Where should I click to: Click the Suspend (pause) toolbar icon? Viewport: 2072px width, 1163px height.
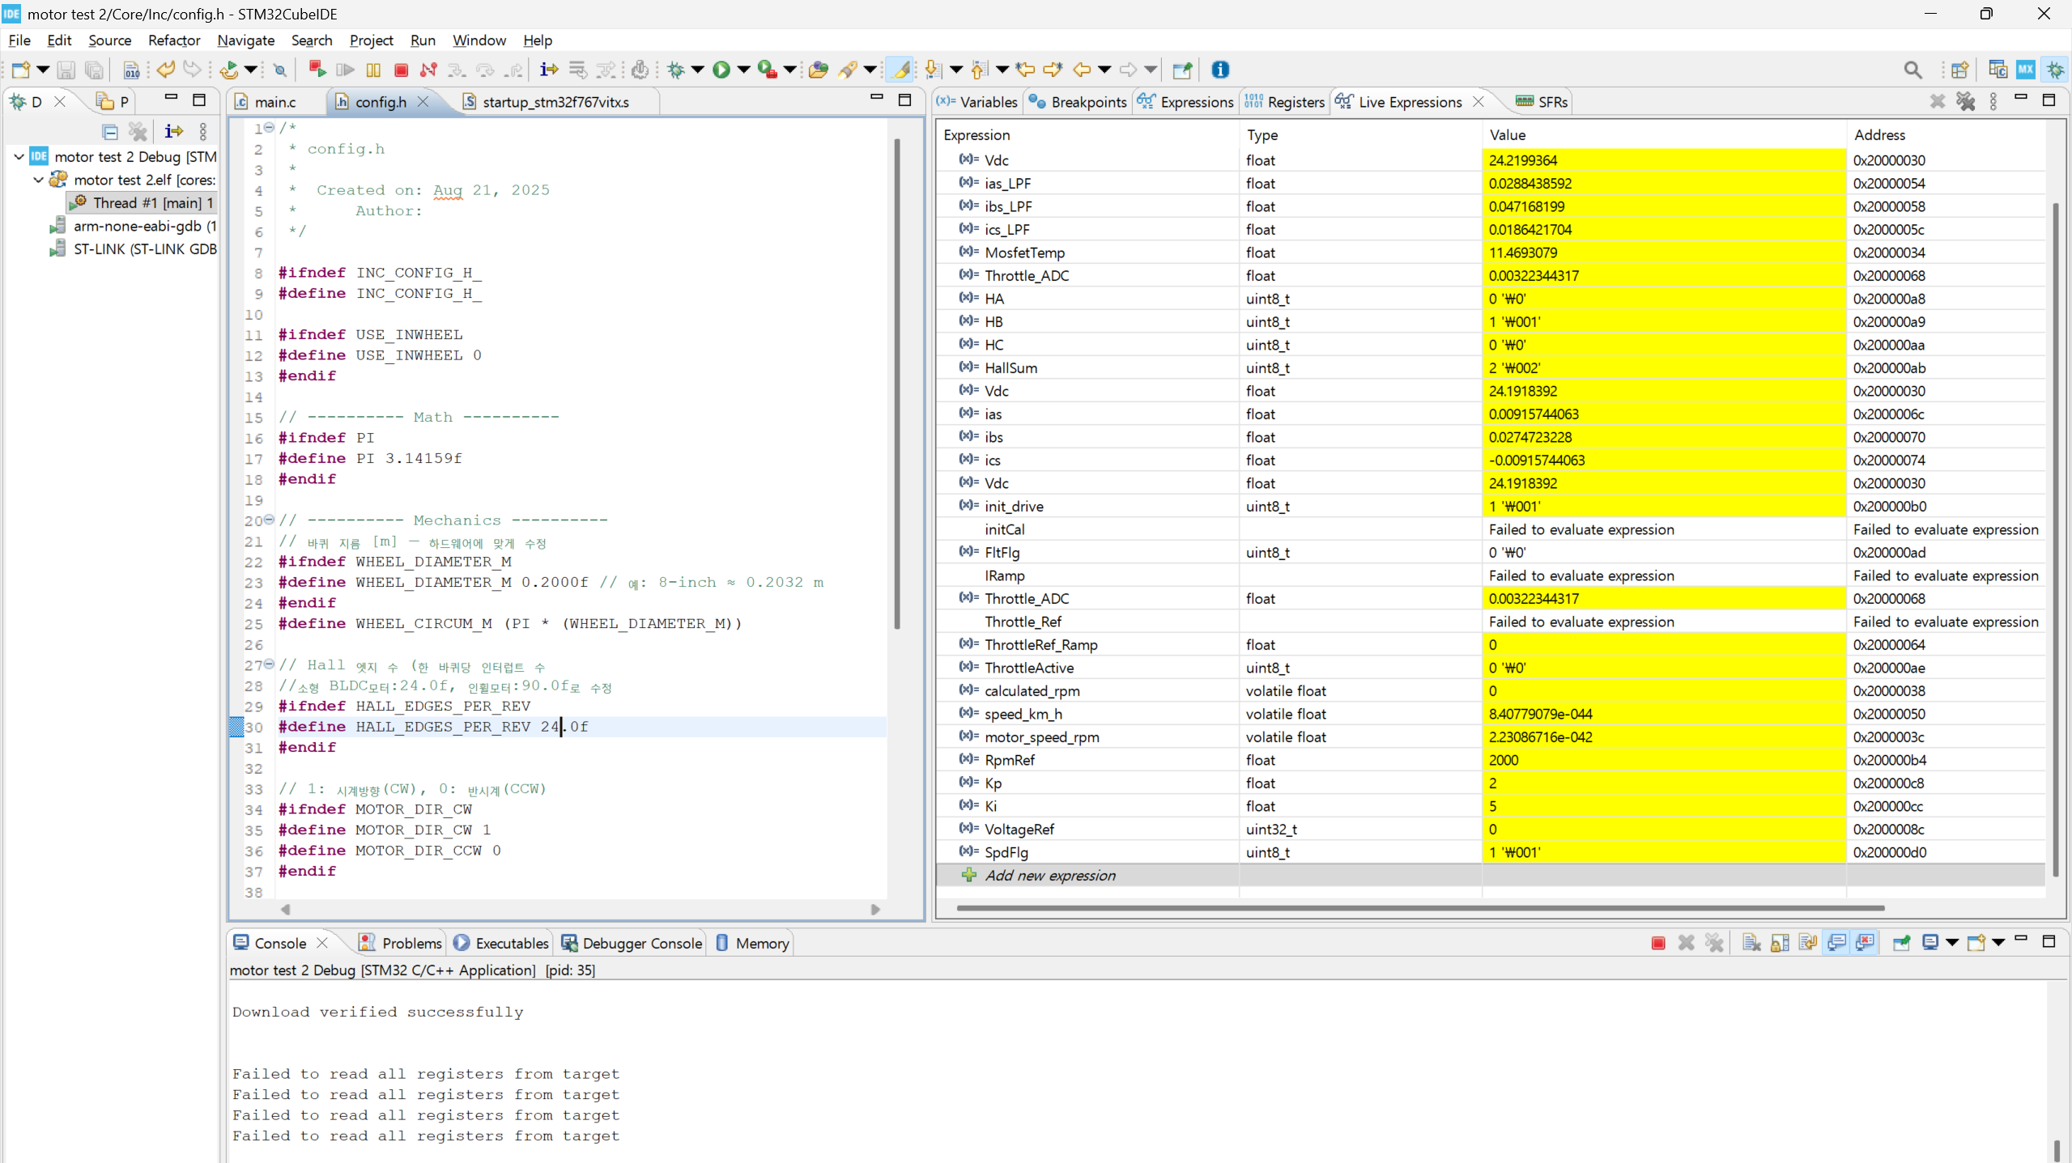point(373,70)
